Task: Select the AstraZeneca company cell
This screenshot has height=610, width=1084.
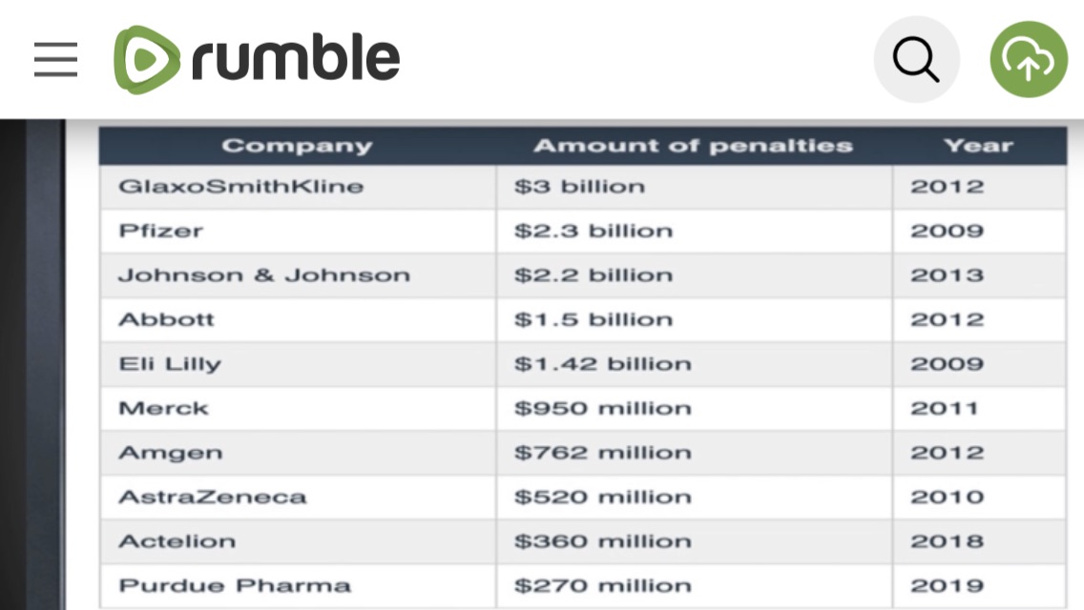Action: tap(212, 497)
